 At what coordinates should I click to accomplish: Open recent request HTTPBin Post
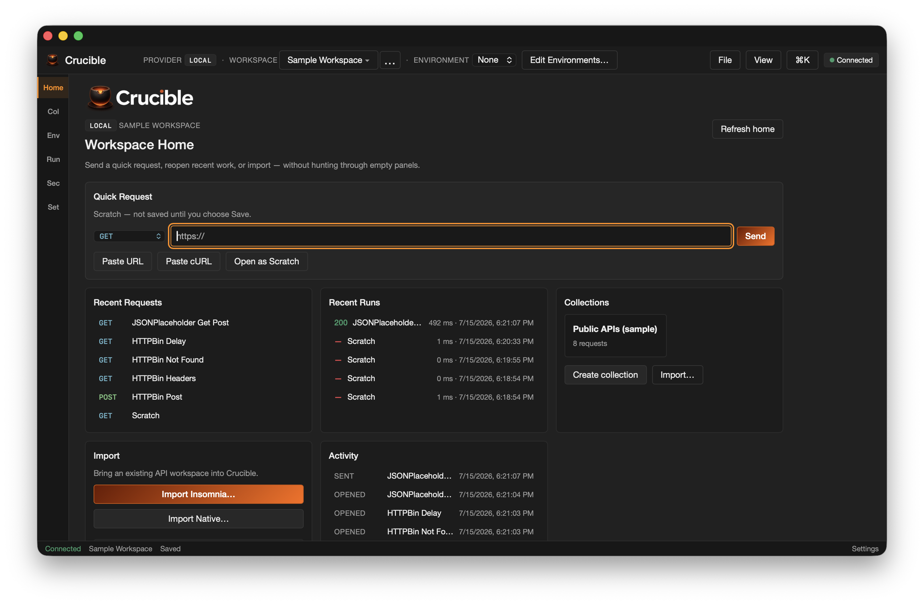198,397
